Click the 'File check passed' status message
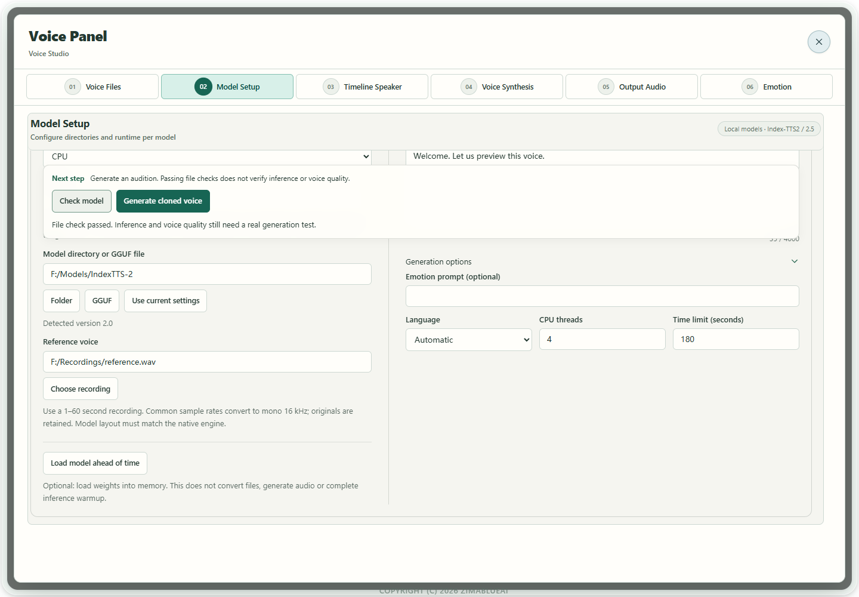This screenshot has width=859, height=597. [184, 225]
